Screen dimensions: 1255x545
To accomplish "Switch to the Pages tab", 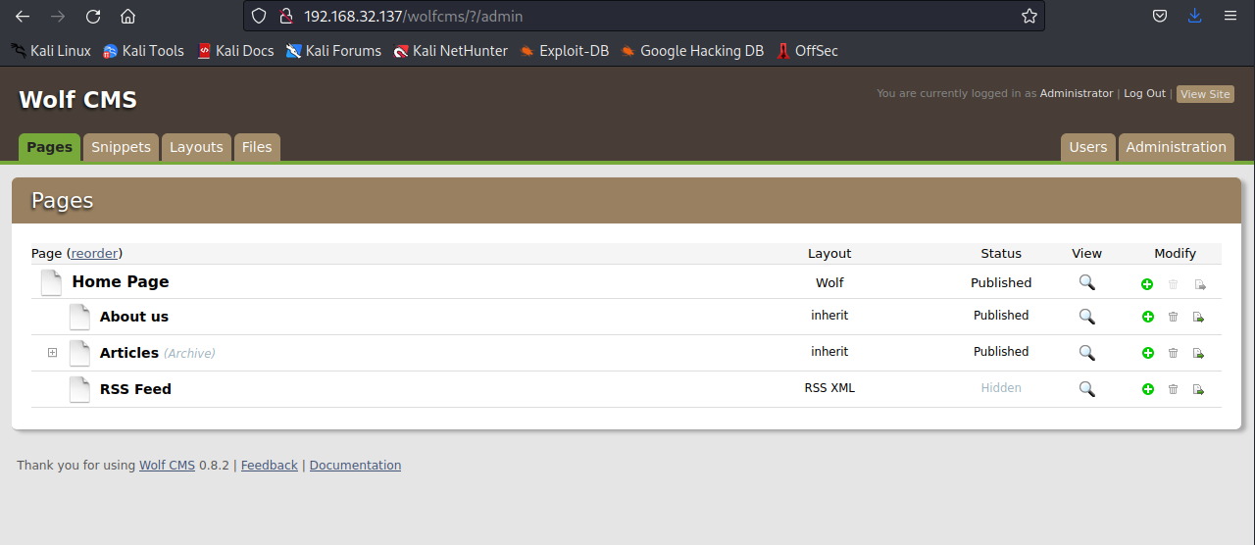I will pyautogui.click(x=49, y=147).
